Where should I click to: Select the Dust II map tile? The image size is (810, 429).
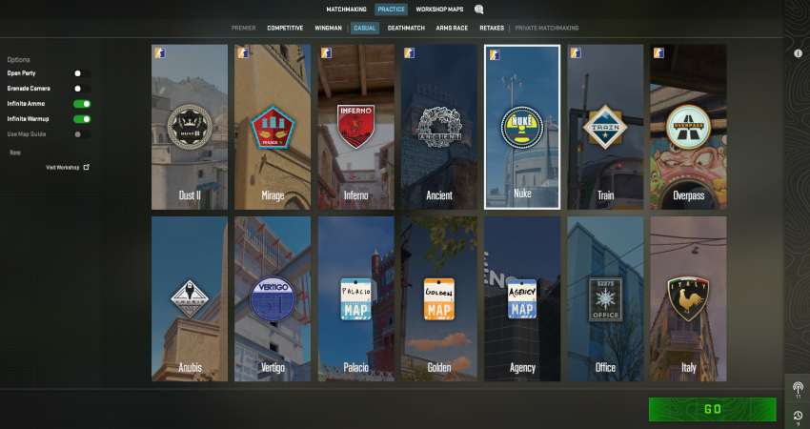pos(190,127)
